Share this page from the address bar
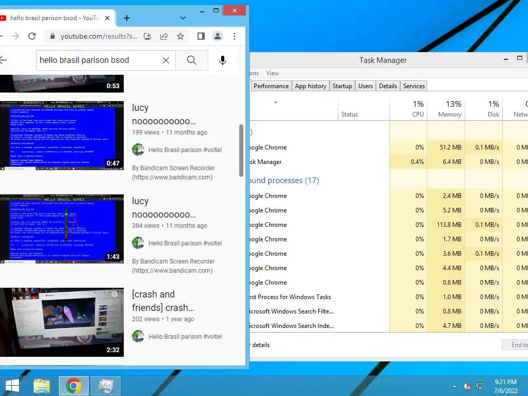Image resolution: width=528 pixels, height=396 pixels. click(x=164, y=36)
